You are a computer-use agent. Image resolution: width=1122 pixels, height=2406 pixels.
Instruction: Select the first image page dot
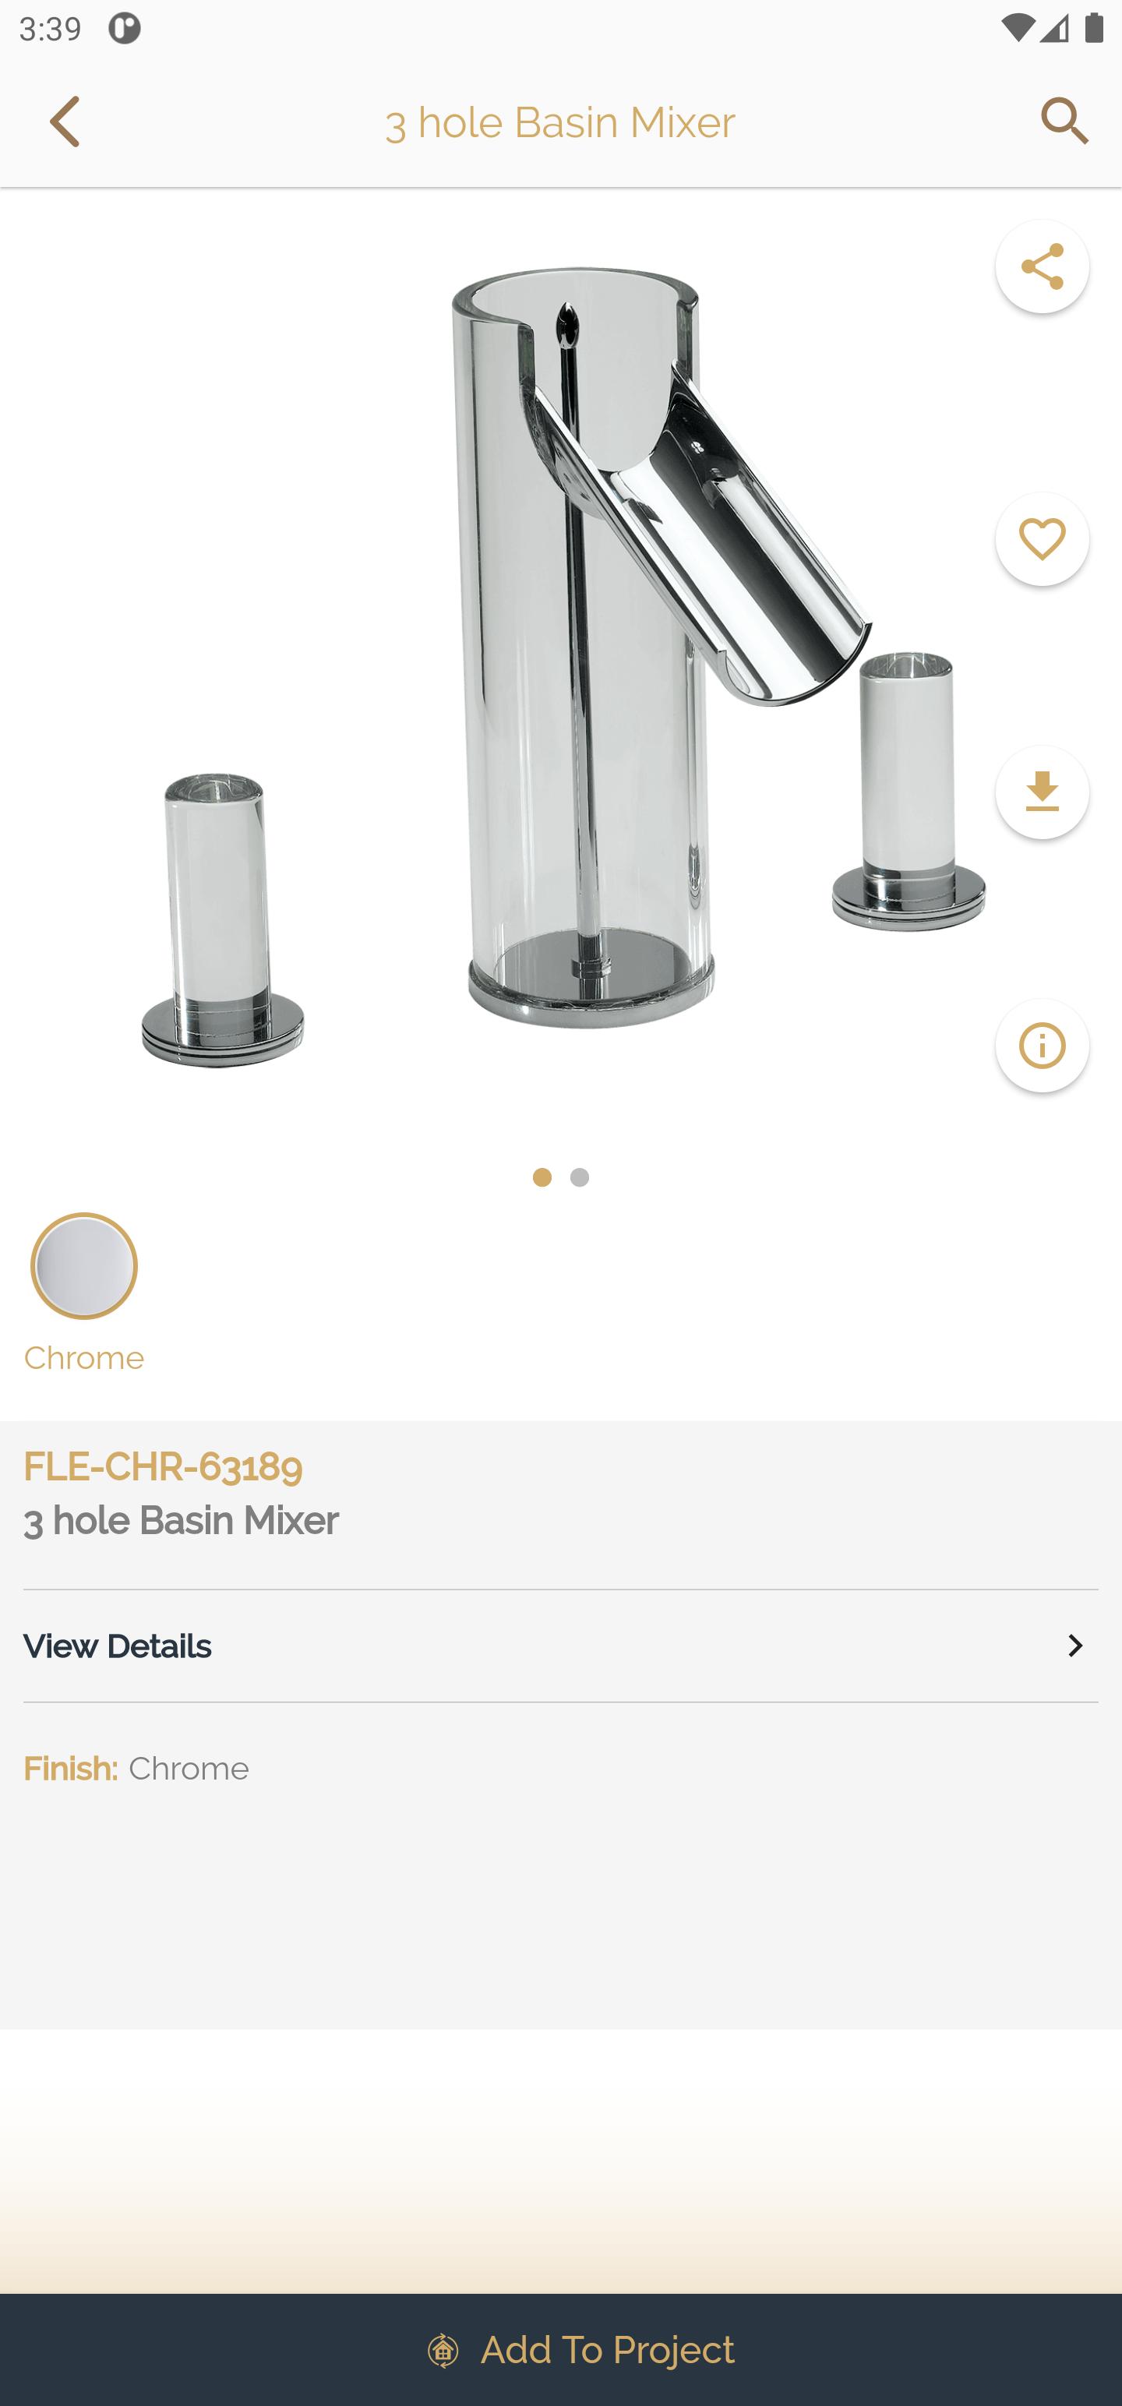(x=542, y=1178)
